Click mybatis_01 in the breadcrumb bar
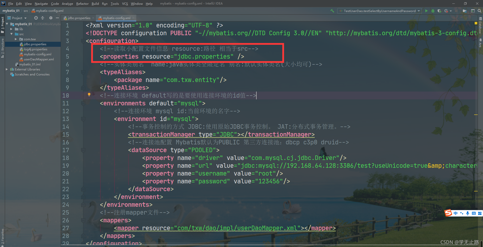The width and height of the screenshot is (483, 247). click(11, 11)
